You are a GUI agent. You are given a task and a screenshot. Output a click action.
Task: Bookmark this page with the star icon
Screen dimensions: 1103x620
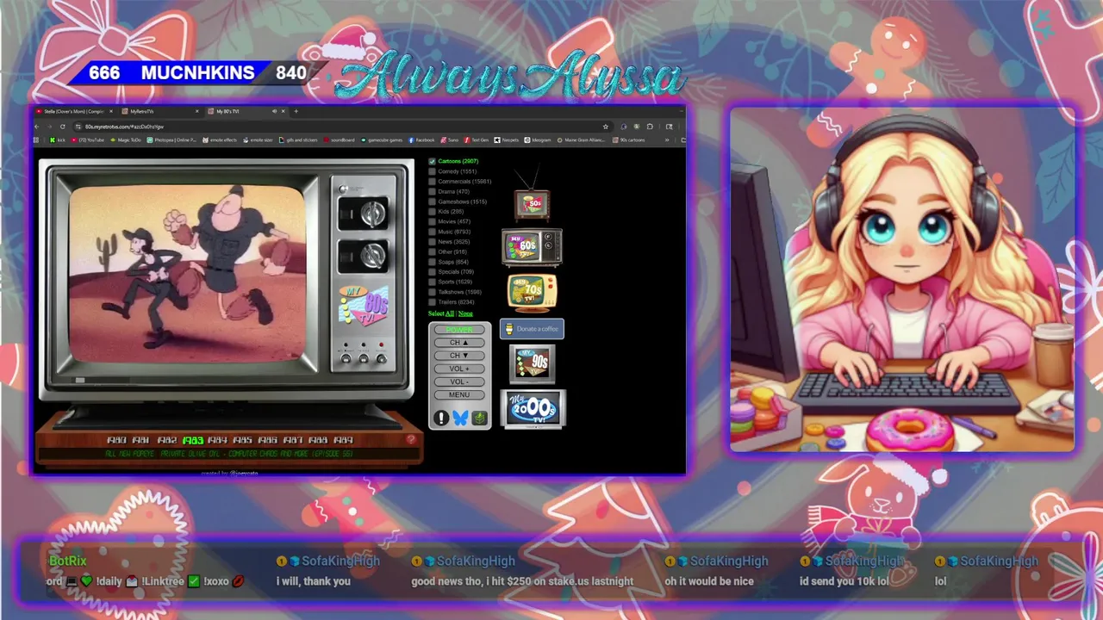tap(606, 127)
